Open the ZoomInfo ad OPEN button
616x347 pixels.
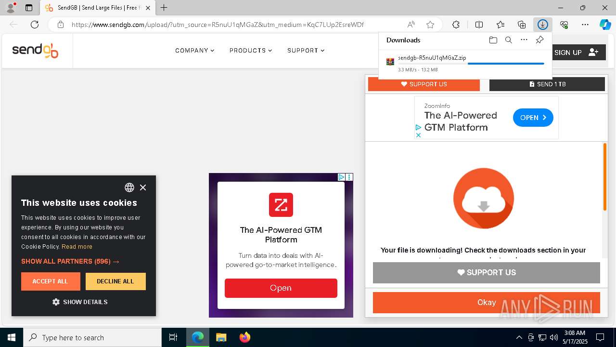(x=533, y=118)
